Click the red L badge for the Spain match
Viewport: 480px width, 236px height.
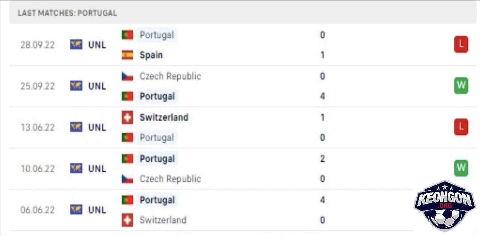(x=461, y=45)
